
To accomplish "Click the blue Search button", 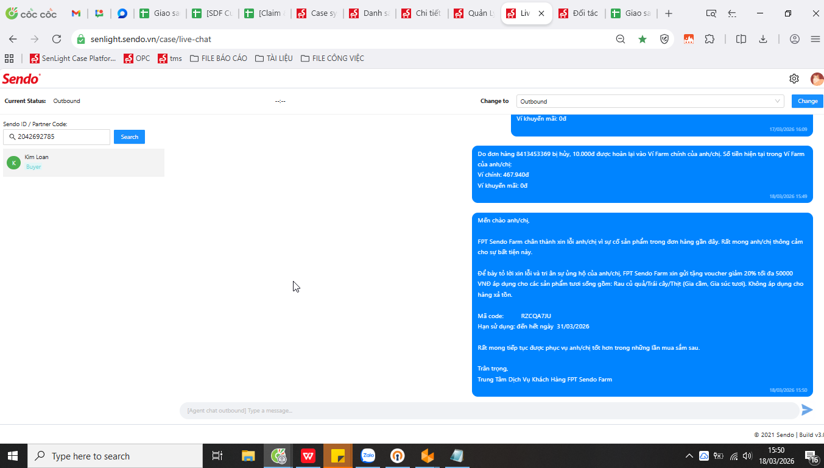I will click(129, 137).
